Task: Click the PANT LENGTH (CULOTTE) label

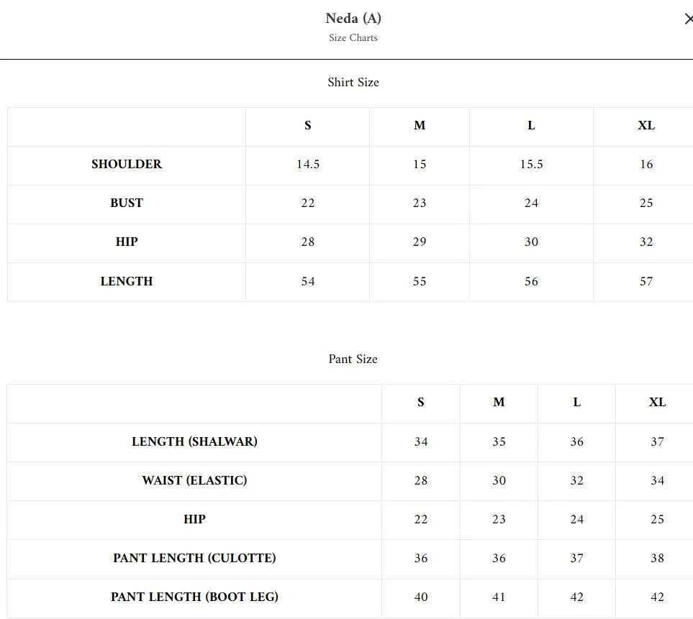Action: click(x=194, y=558)
